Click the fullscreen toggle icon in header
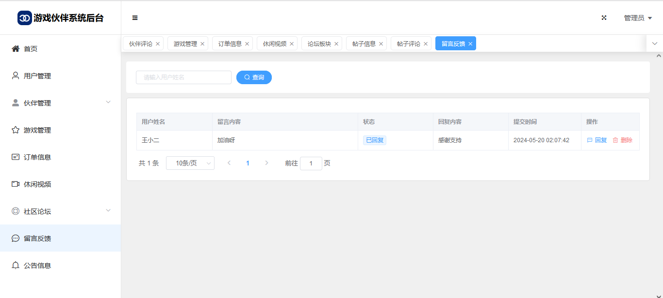The image size is (663, 298). coord(604,18)
